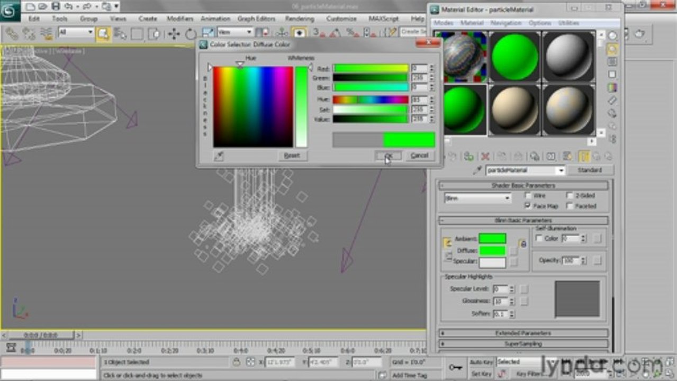
Task: Enable the 2-Sided checkbox
Action: (x=570, y=195)
